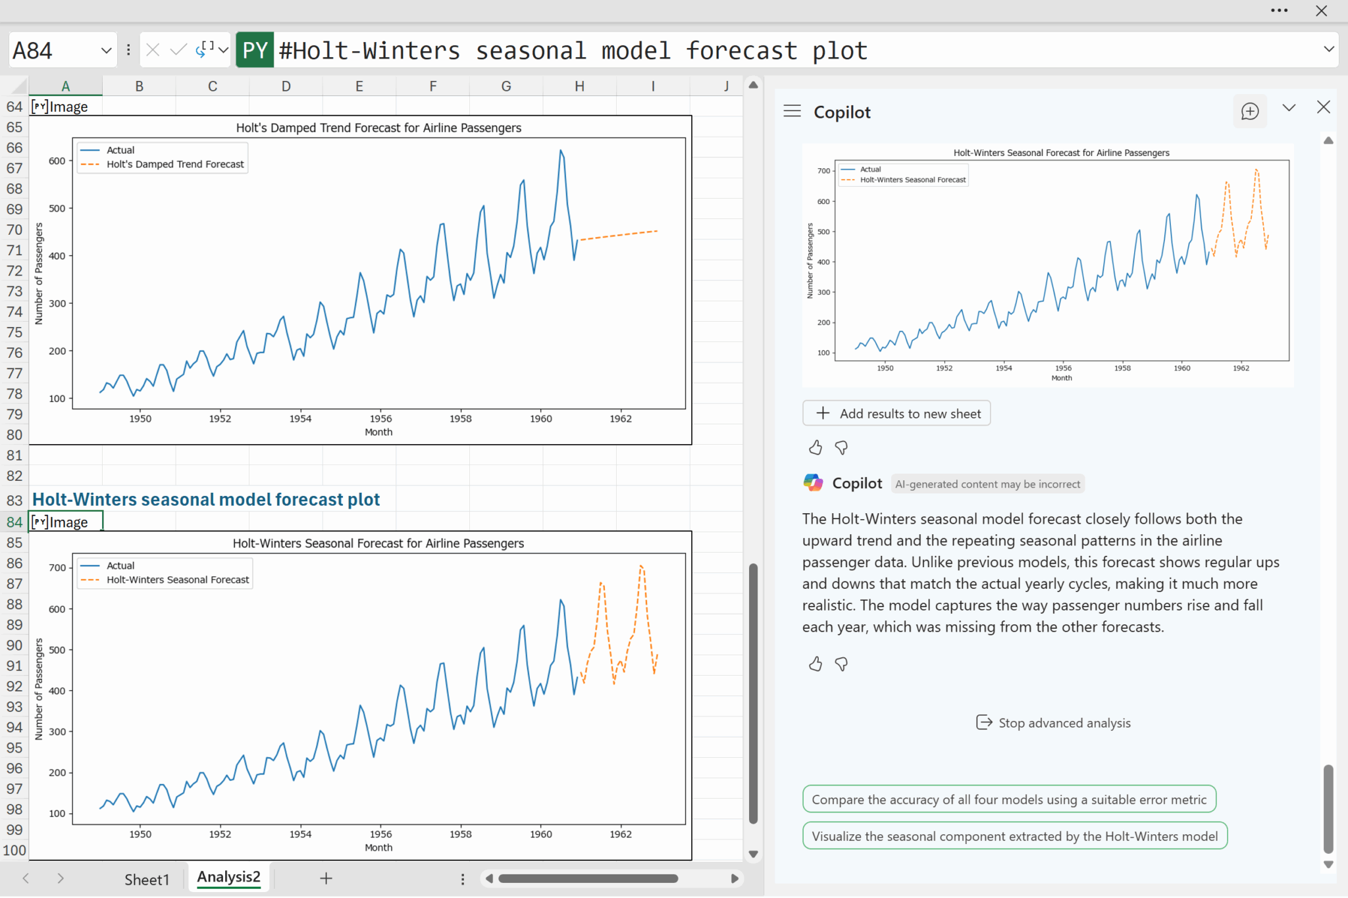Thumbs up the Holt-Winters explanation
The width and height of the screenshot is (1348, 898).
click(816, 664)
